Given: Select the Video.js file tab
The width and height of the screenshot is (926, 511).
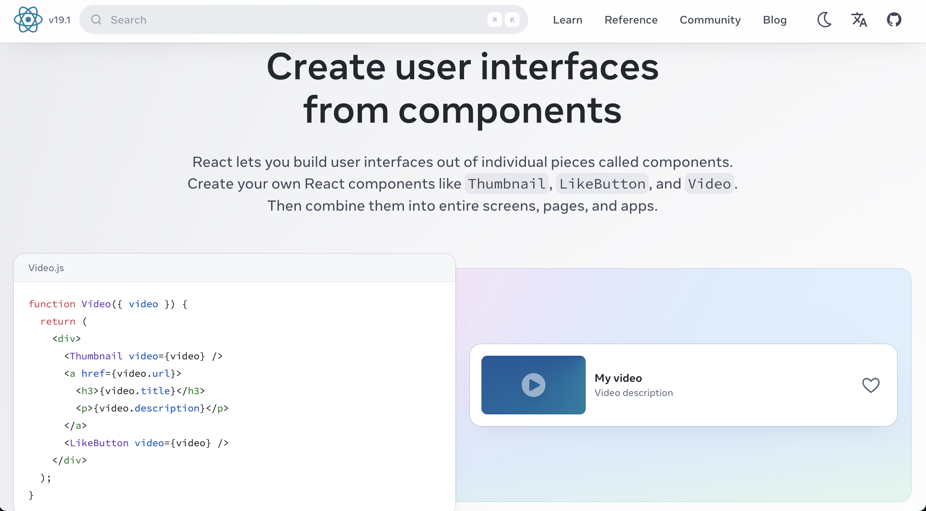Looking at the screenshot, I should pos(46,268).
